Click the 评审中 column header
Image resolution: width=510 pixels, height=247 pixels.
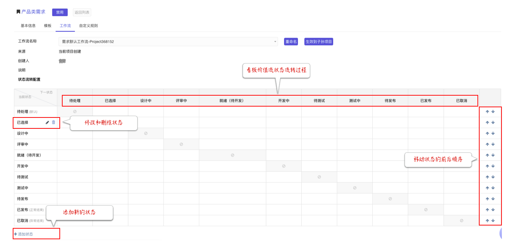click(181, 101)
